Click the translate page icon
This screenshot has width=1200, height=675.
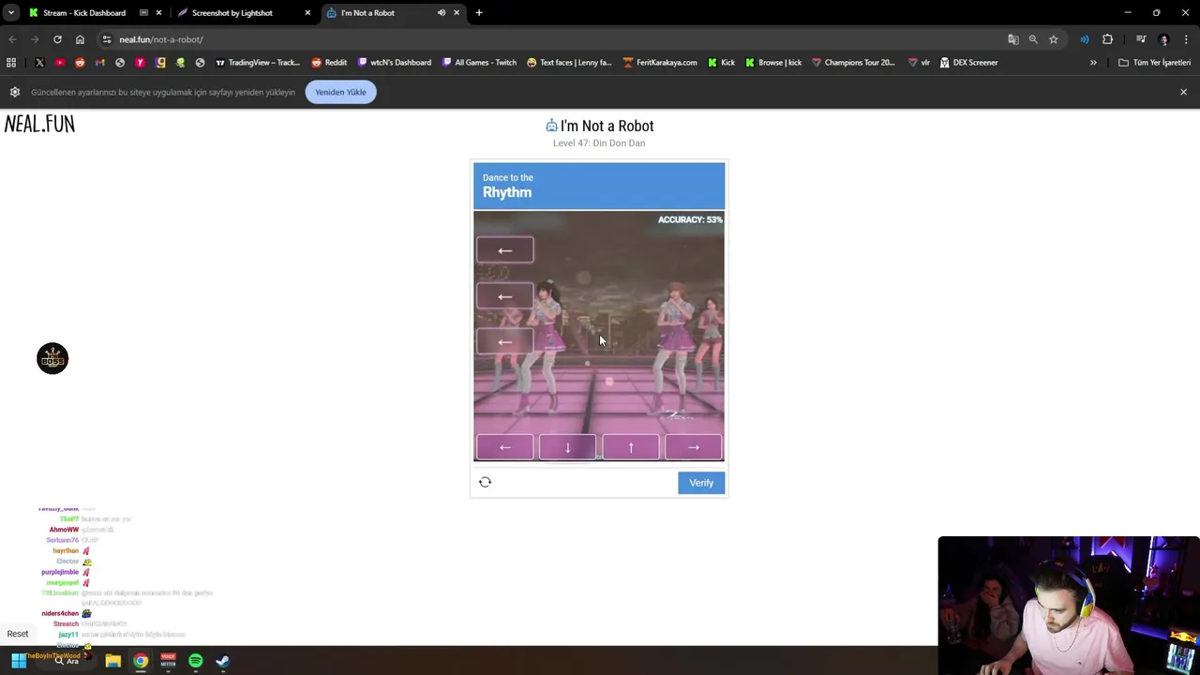(x=1012, y=39)
